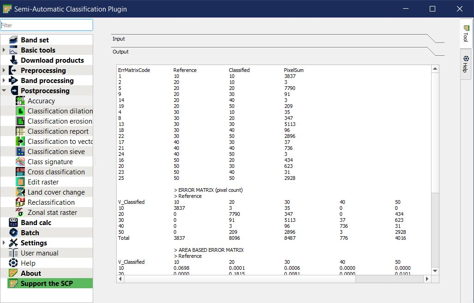Click the Accuracy tool icon

20,101
